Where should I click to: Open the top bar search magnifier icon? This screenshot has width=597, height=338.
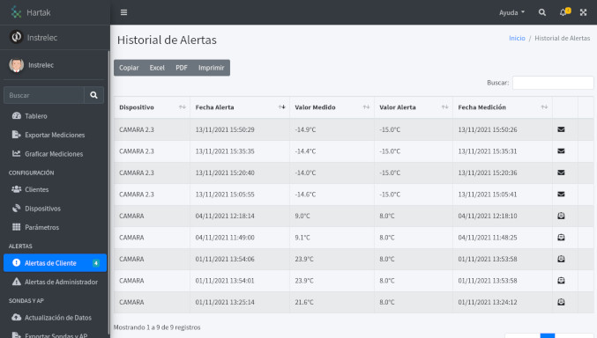542,12
